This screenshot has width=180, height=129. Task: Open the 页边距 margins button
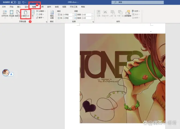(x=11, y=14)
